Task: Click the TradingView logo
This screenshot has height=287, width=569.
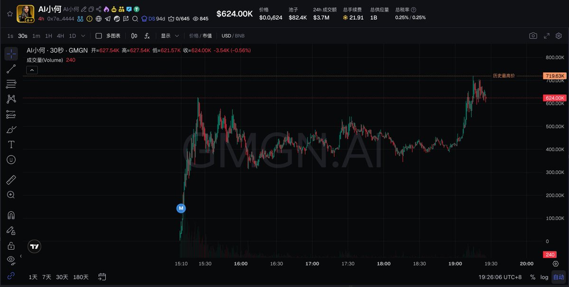Action: pyautogui.click(x=34, y=246)
